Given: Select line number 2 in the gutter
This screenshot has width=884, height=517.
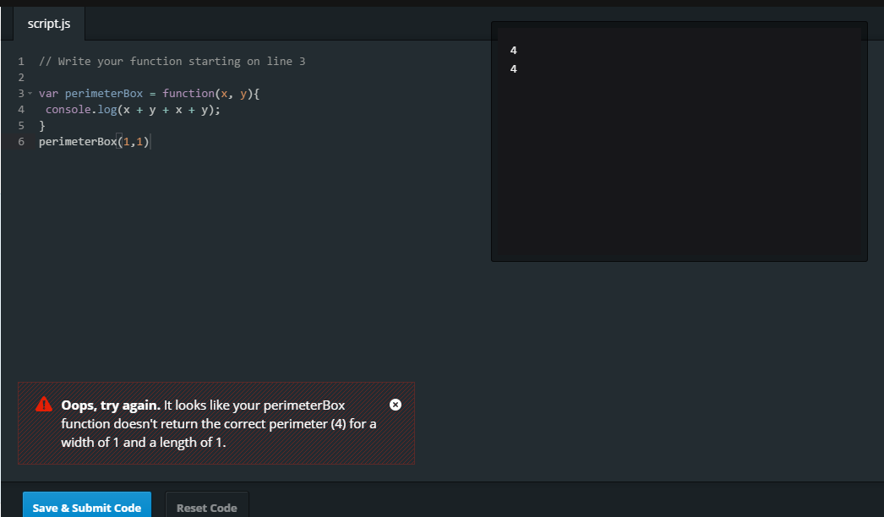Looking at the screenshot, I should pos(20,78).
